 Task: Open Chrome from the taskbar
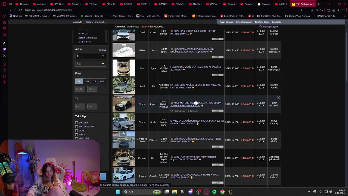point(222,192)
